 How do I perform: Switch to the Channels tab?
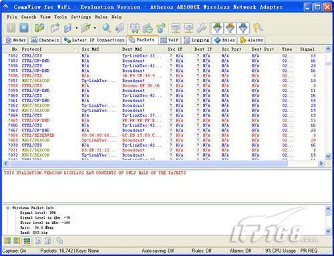[x=45, y=40]
